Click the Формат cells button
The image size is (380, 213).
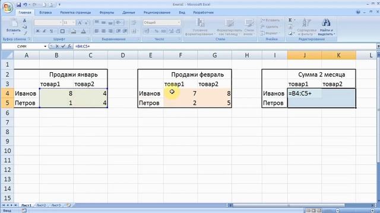270,33
